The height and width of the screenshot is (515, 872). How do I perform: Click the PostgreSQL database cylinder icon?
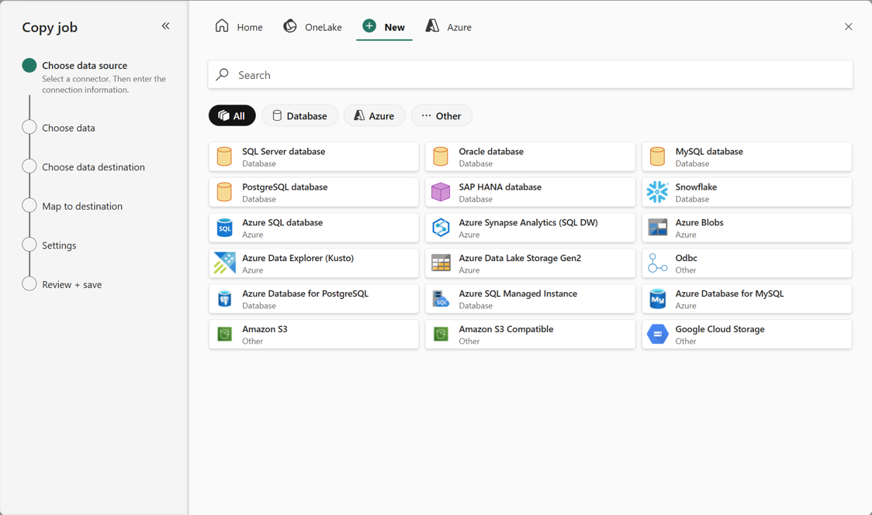click(x=224, y=192)
